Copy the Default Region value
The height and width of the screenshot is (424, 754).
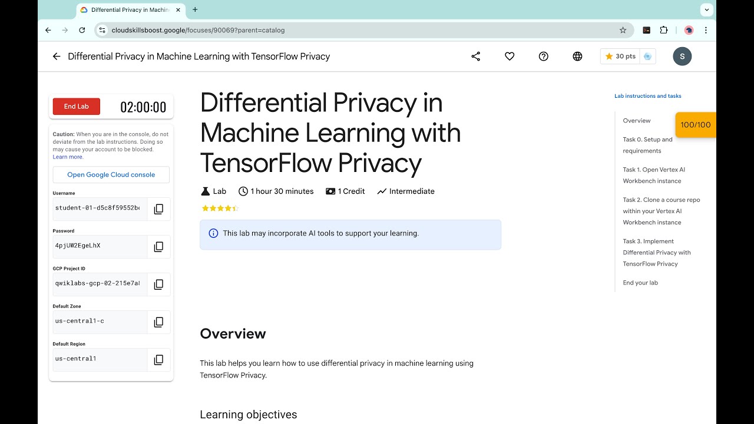(158, 360)
